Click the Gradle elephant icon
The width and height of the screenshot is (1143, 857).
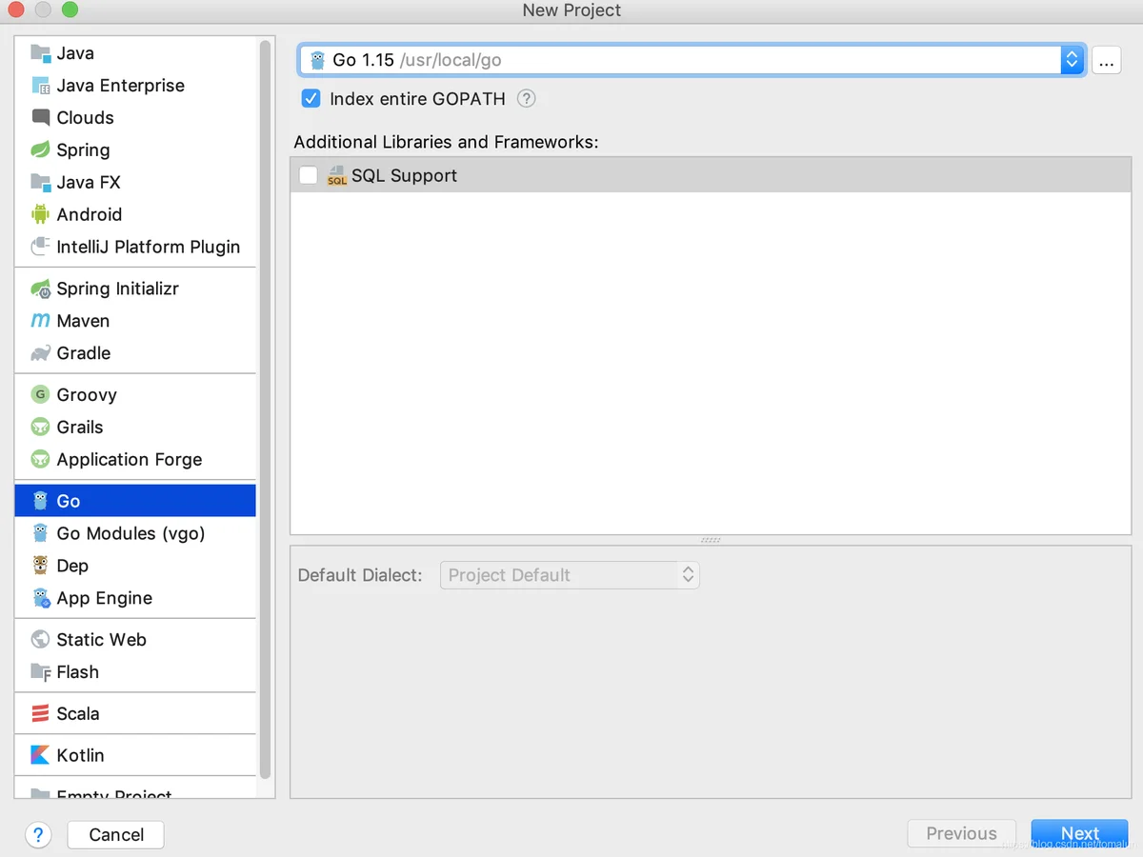coord(40,353)
